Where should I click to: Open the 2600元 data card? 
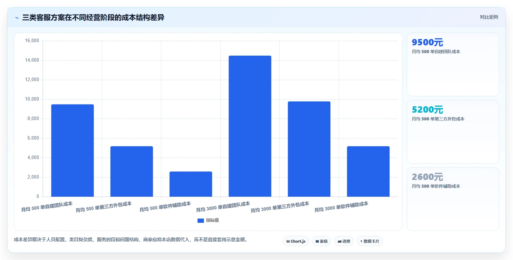click(453, 199)
